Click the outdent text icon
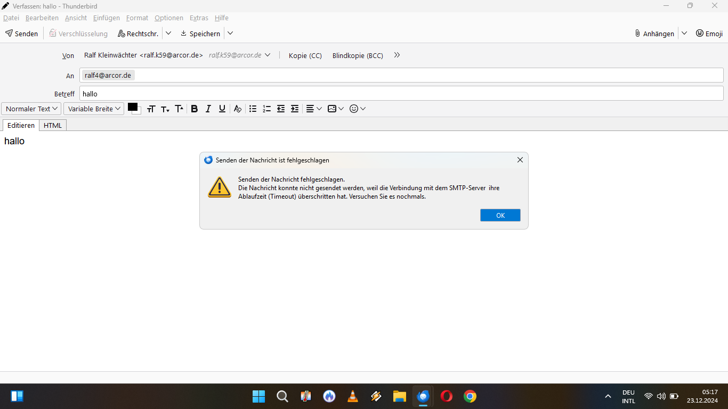 click(x=281, y=109)
